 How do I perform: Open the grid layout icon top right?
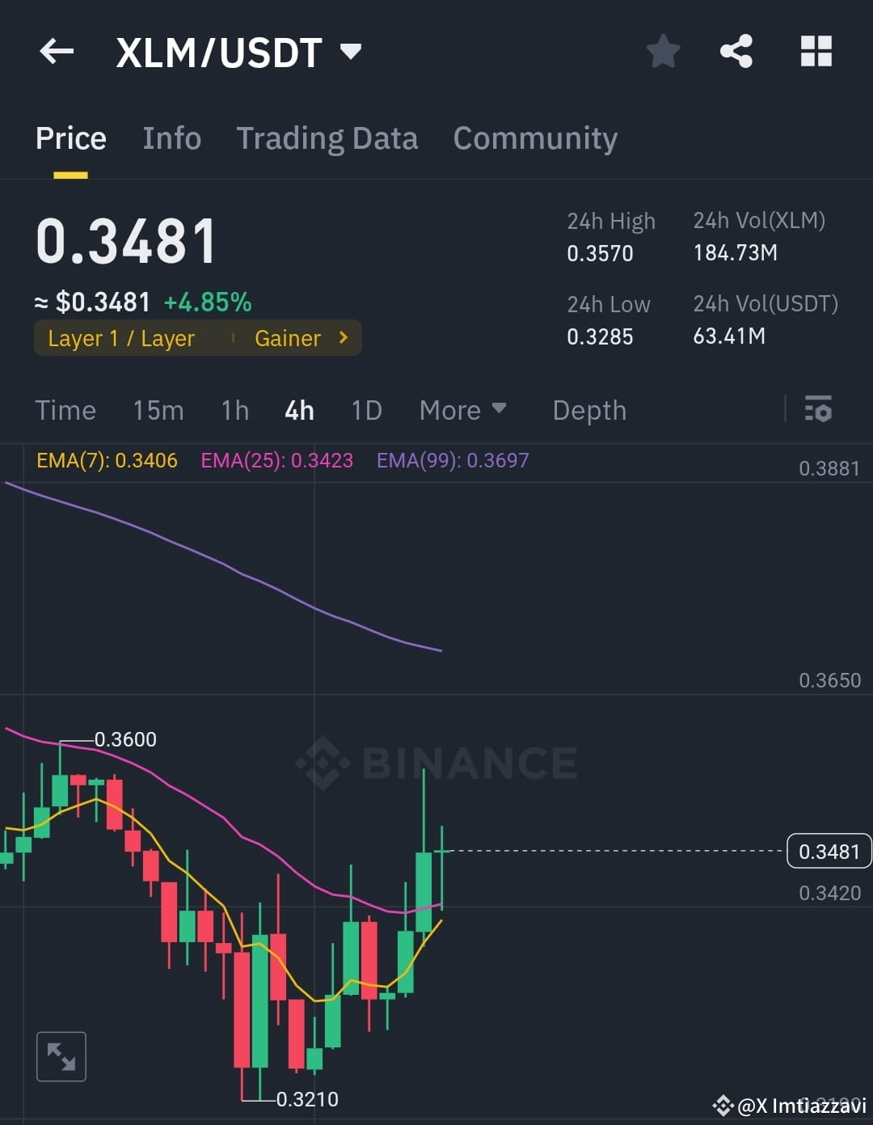[x=816, y=50]
